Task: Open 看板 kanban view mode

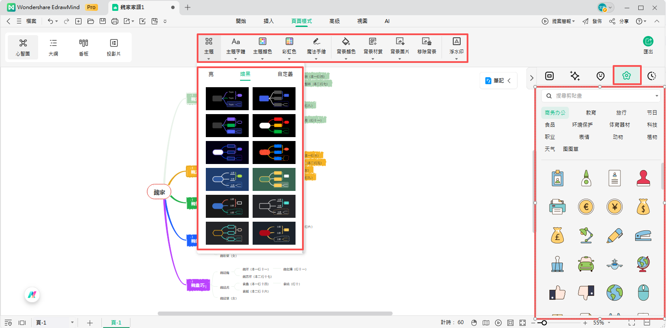Action: coord(83,47)
